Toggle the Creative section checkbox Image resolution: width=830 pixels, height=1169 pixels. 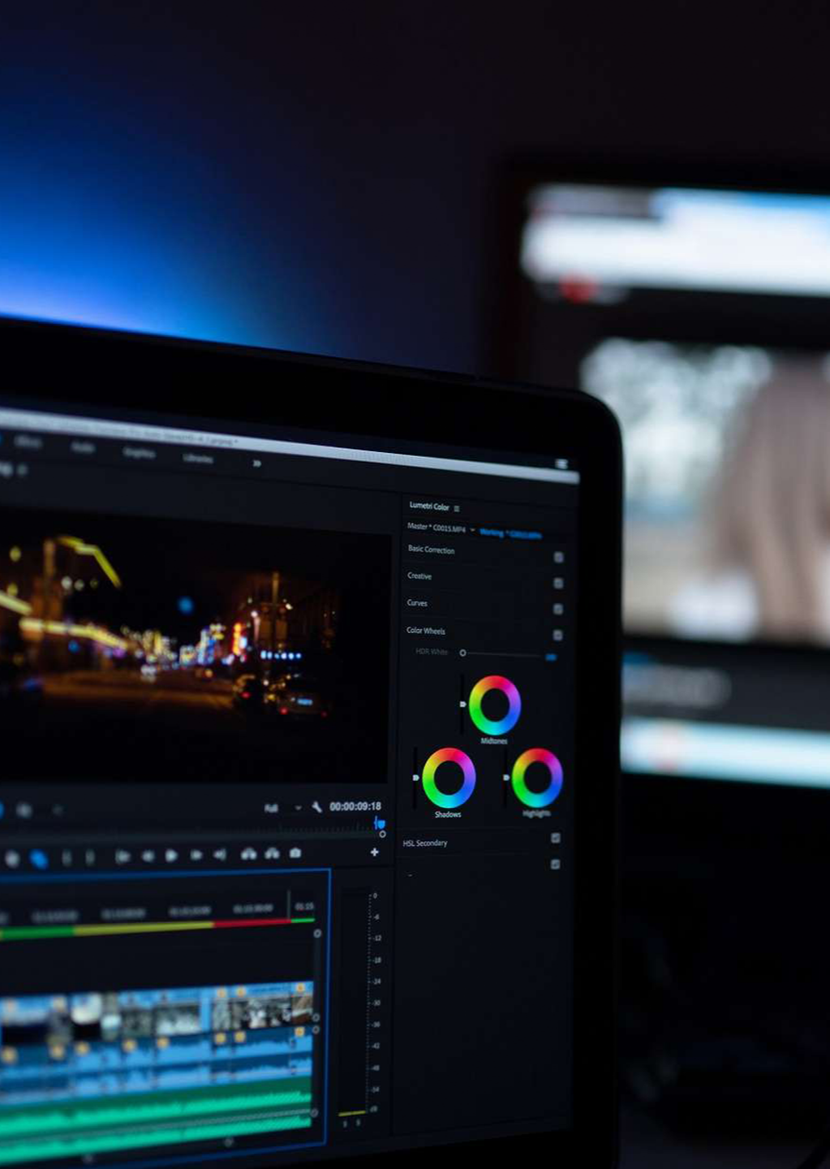[x=558, y=583]
